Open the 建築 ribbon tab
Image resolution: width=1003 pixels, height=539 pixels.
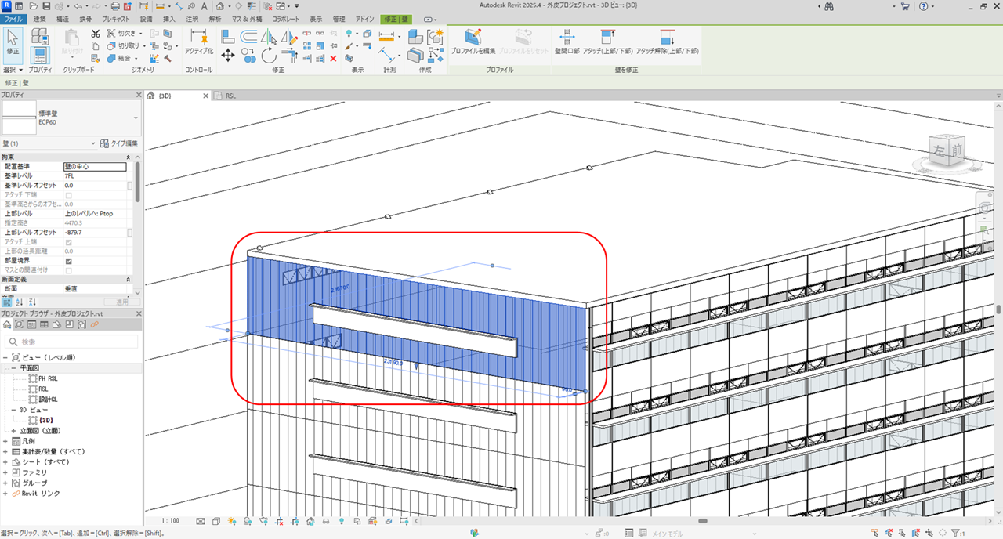(x=40, y=18)
